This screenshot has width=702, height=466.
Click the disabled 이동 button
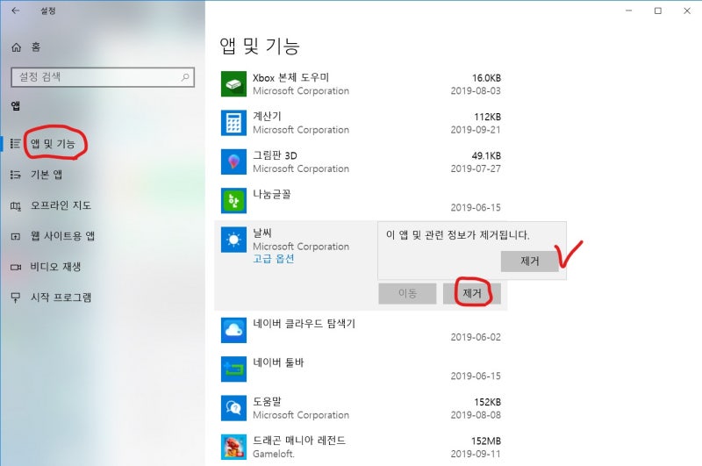pyautogui.click(x=407, y=293)
